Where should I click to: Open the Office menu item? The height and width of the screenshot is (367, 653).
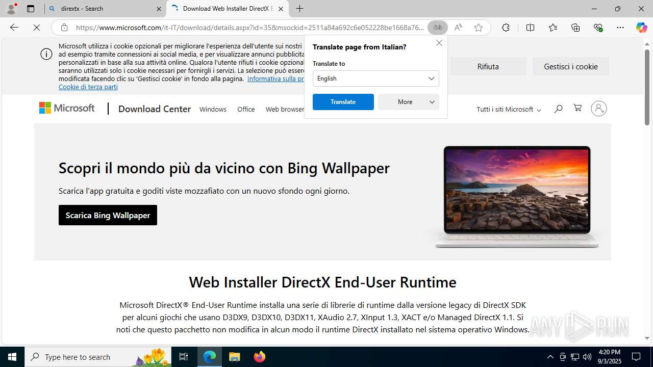[246, 109]
